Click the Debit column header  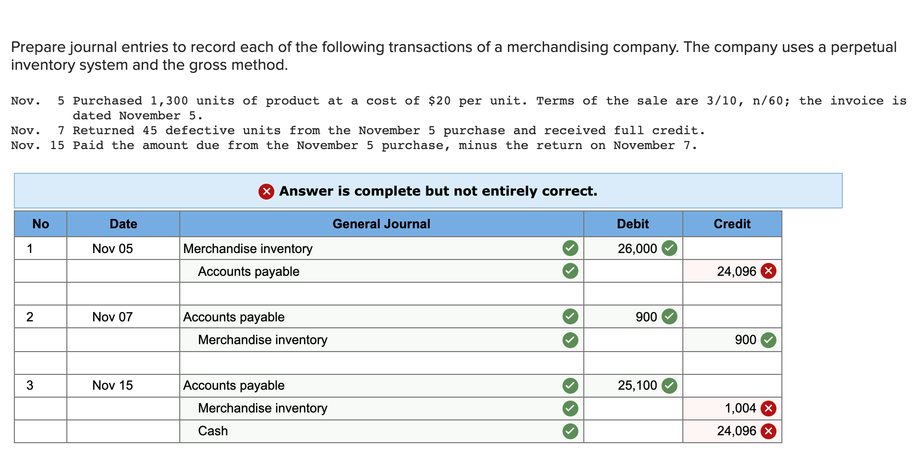coord(633,224)
